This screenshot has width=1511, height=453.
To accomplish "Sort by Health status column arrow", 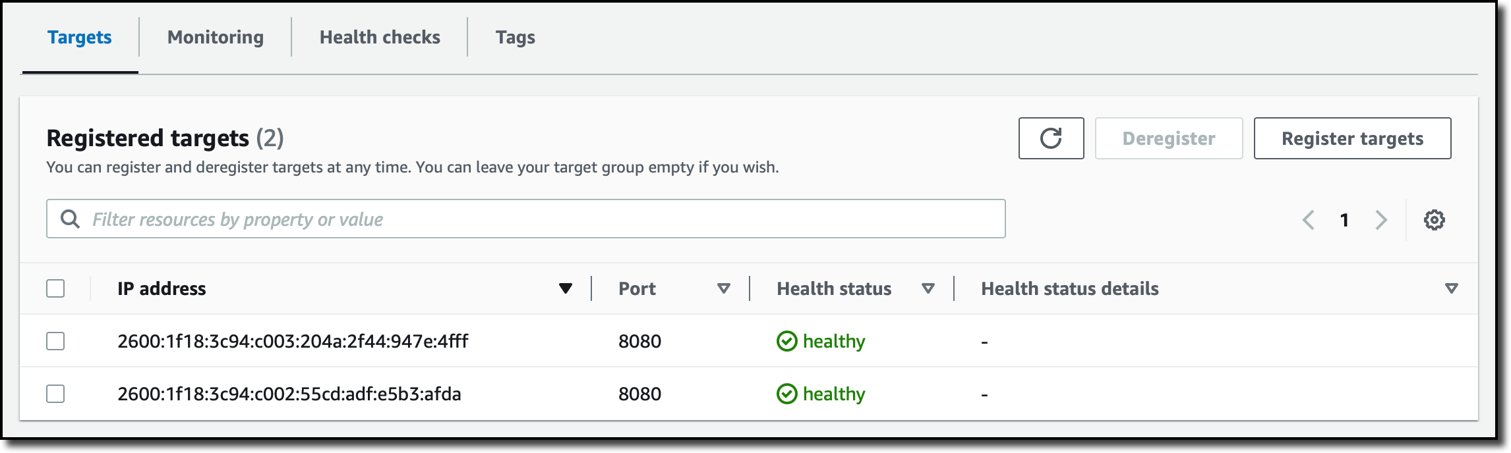I will tap(928, 288).
